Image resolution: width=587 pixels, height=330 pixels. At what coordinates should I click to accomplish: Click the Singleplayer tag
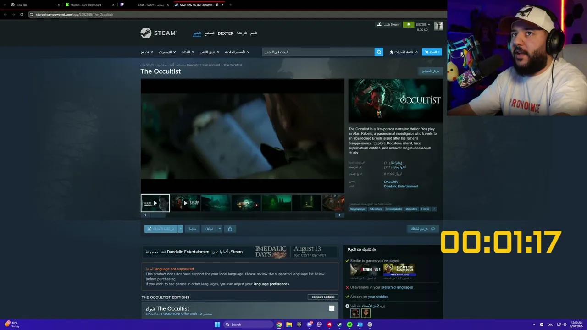click(358, 209)
